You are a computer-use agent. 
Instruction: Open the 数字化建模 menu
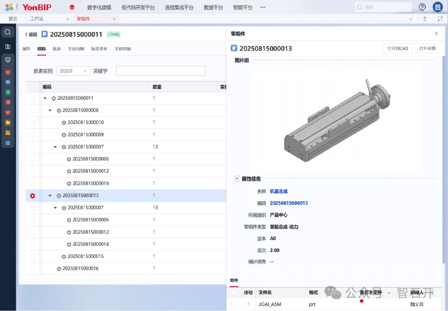pos(99,7)
